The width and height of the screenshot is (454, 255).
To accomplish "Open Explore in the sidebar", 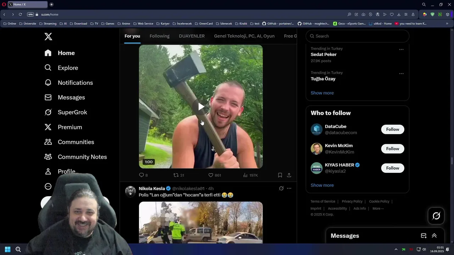I will tap(61, 68).
